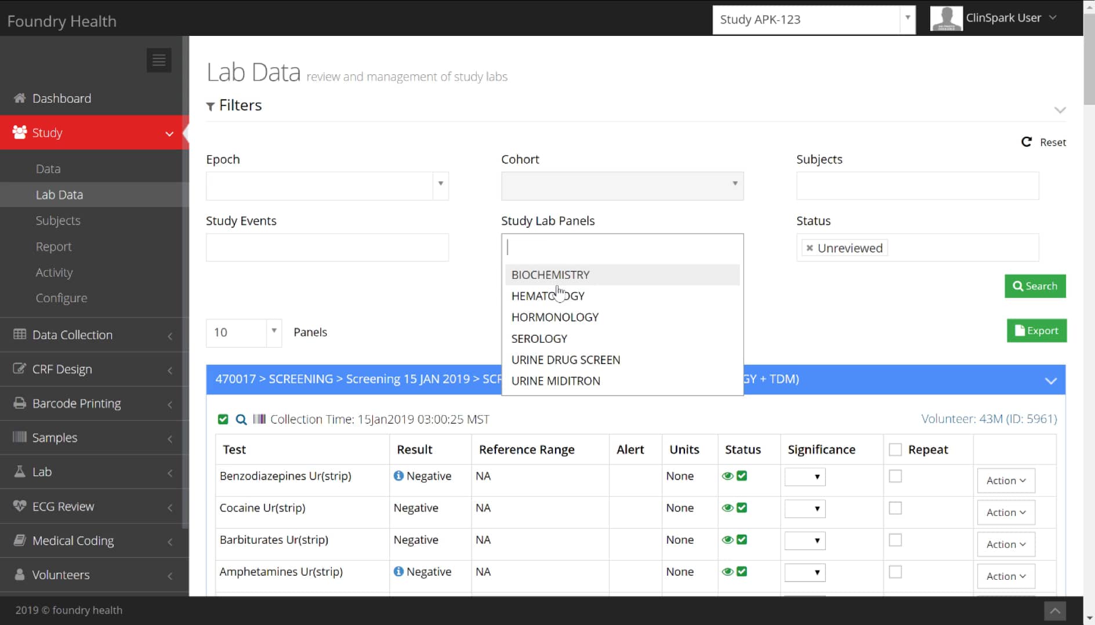Screen dimensions: 1095x625
Task: Open the Epoch dropdown
Action: (x=327, y=186)
